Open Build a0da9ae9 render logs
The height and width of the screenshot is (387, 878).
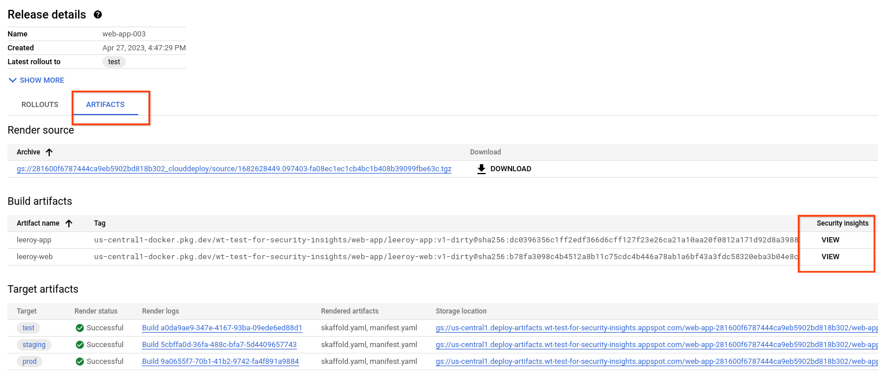[x=222, y=327]
